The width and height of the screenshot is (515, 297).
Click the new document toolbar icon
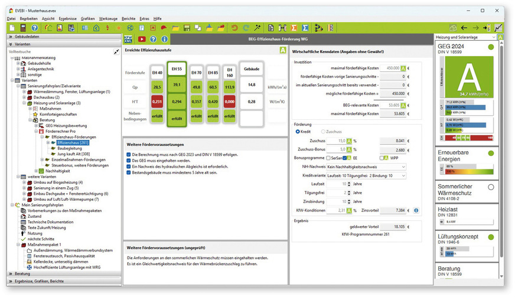(x=12, y=28)
